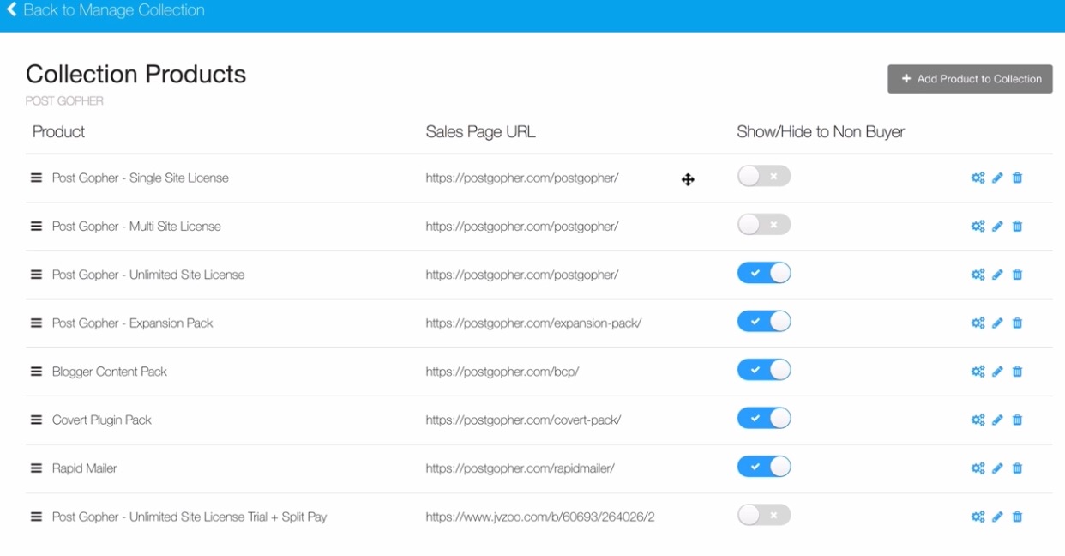
Task: Open settings gears for Trial + Split Pay
Action: 978,517
